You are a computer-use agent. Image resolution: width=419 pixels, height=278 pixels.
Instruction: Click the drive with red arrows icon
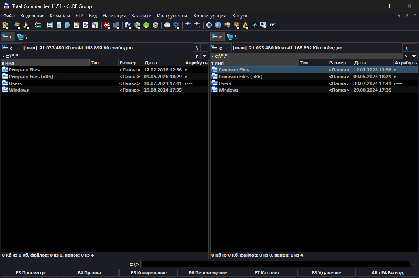pyautogui.click(x=197, y=25)
